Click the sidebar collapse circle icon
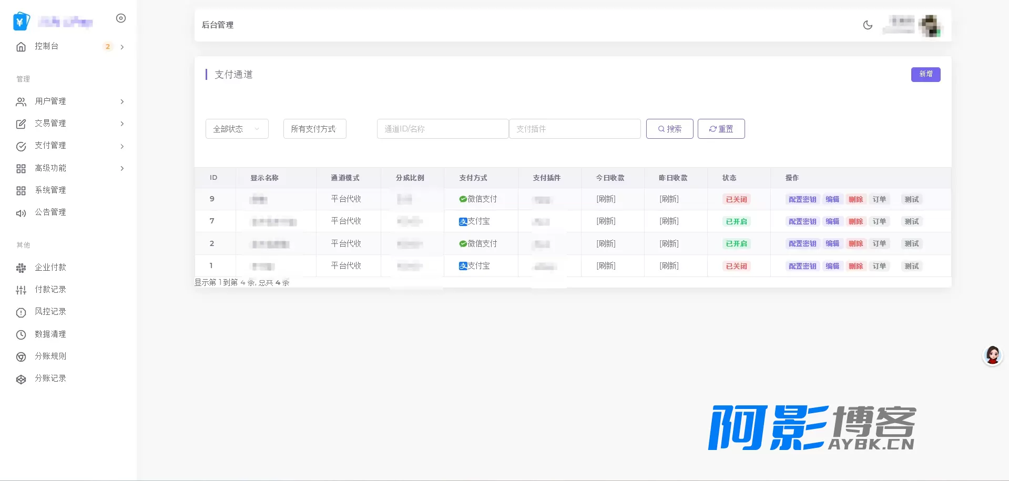This screenshot has width=1009, height=481. [x=121, y=18]
